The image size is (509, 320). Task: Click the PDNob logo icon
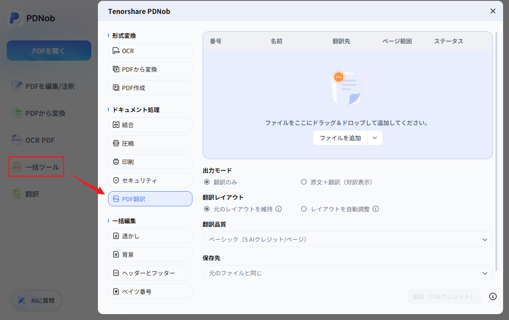point(15,19)
